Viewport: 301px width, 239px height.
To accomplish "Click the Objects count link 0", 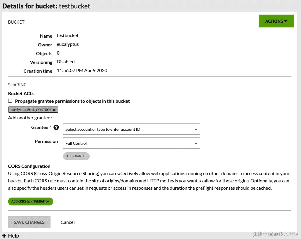I will [x=58, y=53].
